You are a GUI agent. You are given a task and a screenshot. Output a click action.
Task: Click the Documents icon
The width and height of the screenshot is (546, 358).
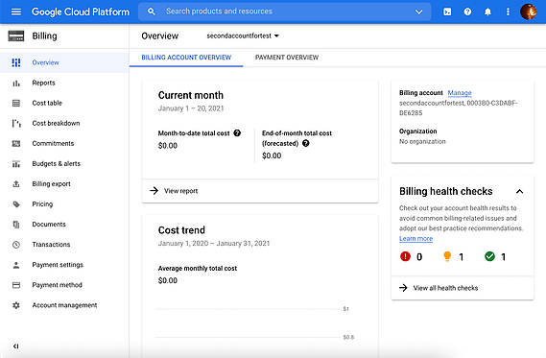16,225
